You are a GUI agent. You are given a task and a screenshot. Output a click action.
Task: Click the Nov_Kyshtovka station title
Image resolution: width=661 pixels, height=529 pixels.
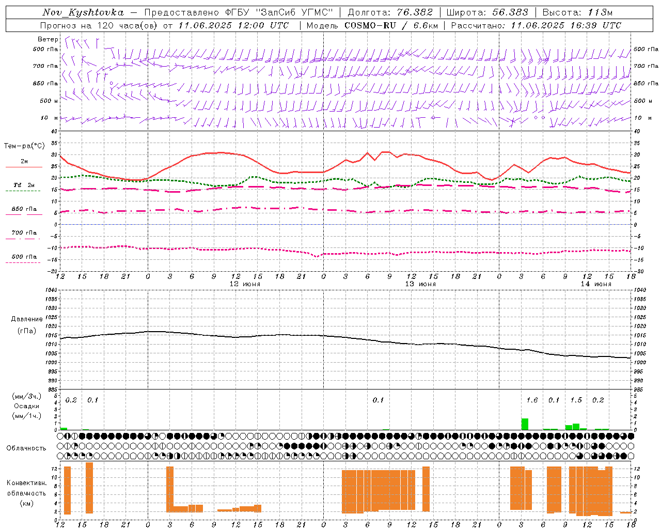pos(83,12)
